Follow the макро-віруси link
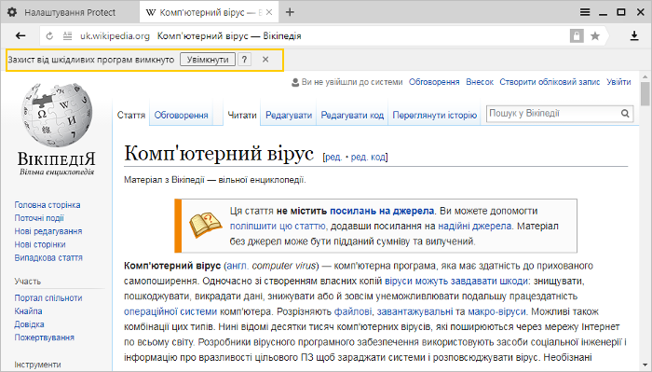This screenshot has width=652, height=372. tap(496, 311)
